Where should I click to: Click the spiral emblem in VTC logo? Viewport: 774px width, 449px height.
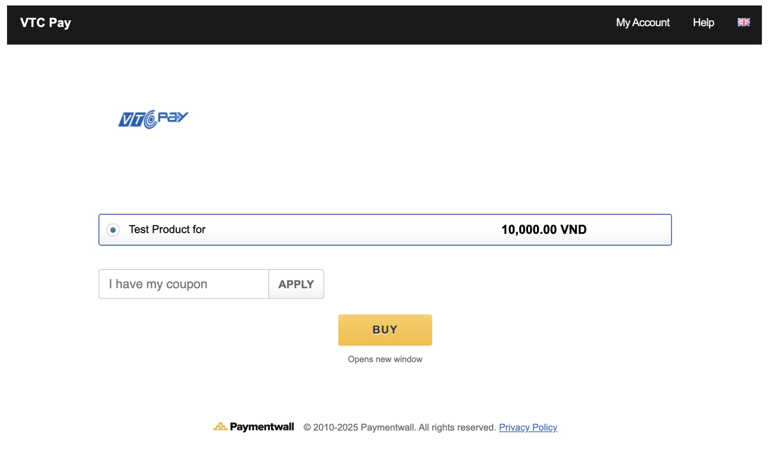pos(150,119)
